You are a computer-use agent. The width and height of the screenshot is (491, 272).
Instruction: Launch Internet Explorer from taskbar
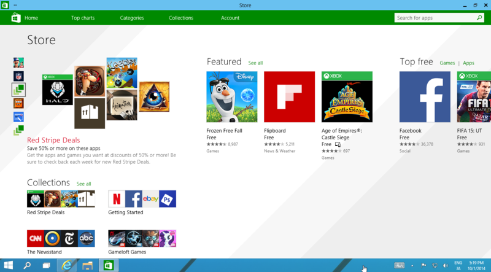tap(67, 265)
